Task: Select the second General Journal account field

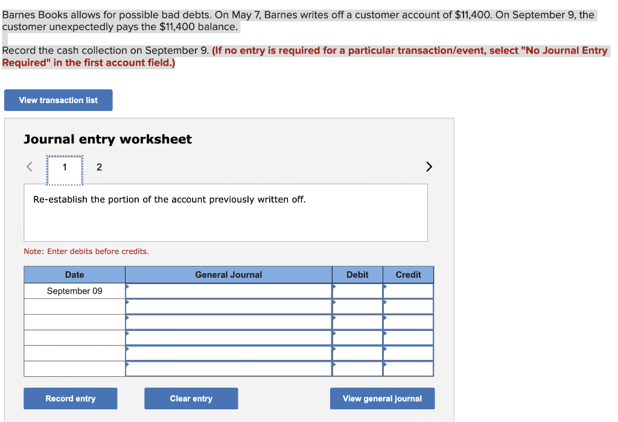Action: click(229, 307)
